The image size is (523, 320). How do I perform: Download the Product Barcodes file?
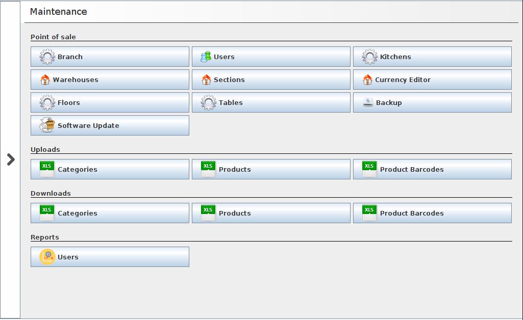(432, 213)
